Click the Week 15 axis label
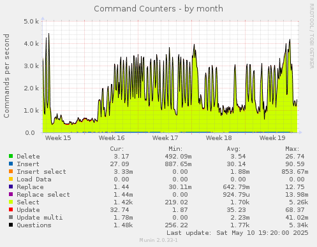 pyautogui.click(x=58, y=138)
